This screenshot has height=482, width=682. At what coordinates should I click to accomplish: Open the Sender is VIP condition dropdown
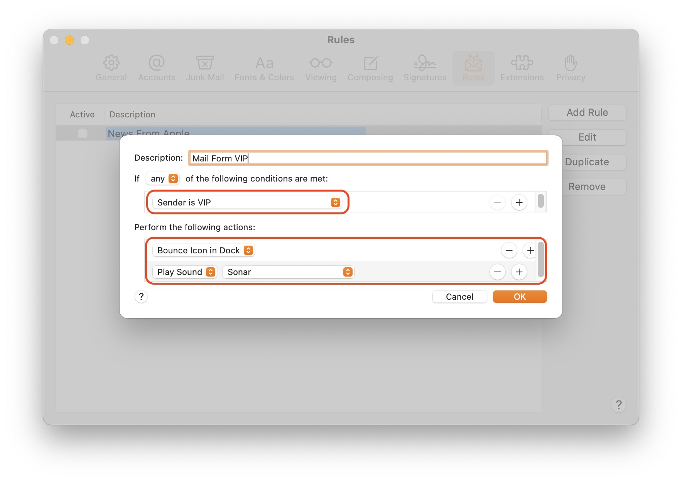[247, 202]
